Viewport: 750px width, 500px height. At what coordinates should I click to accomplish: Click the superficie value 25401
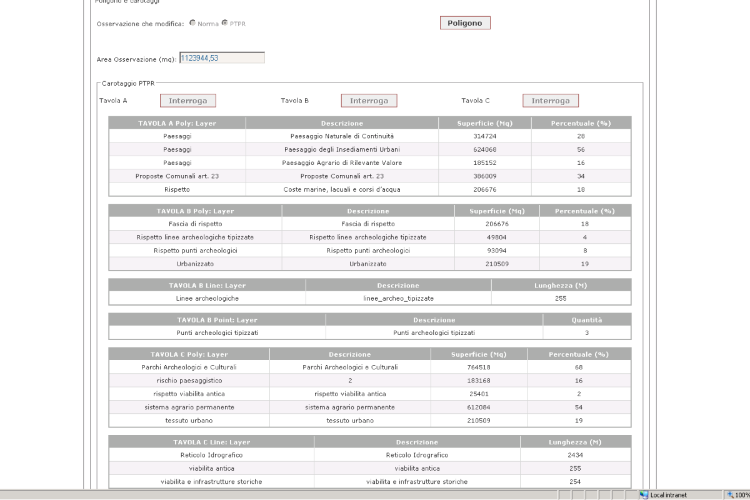click(479, 394)
